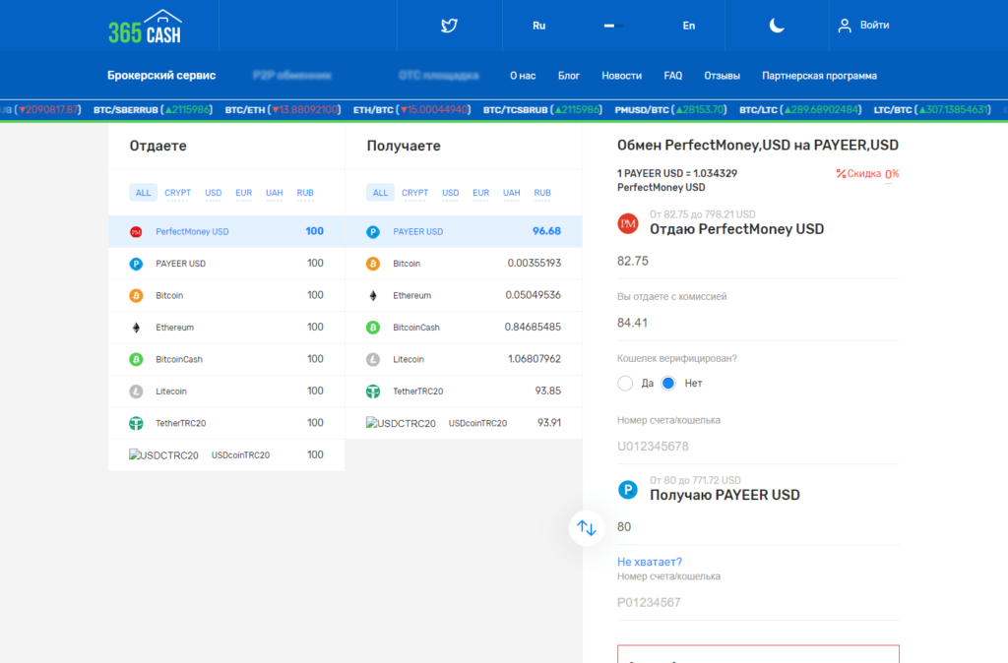Viewport: 1008px width, 663px height.
Task: Select Да for wallet verified
Action: (625, 384)
